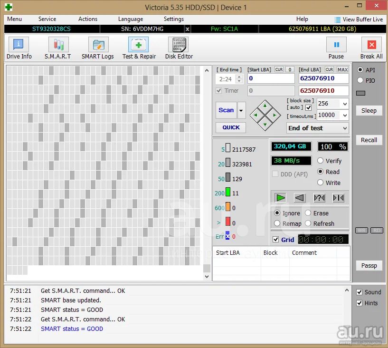Select the Read scan mode
This screenshot has width=388, height=348.
pos(320,172)
